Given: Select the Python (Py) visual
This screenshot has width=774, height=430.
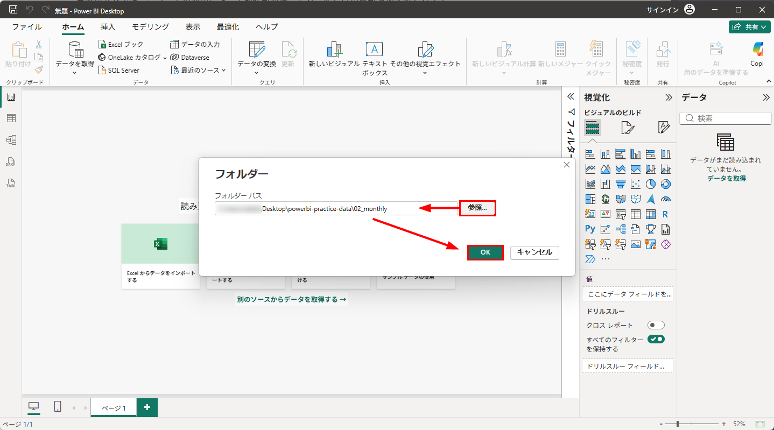Looking at the screenshot, I should (590, 229).
